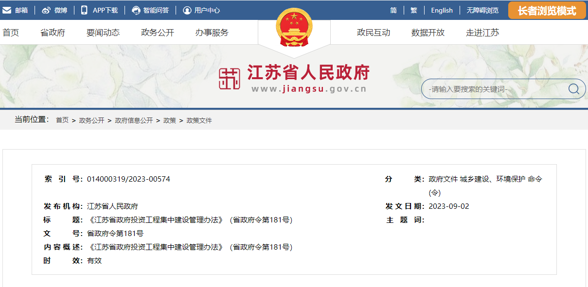Go to 首页 in main navigation
Viewport: 588px width, 287px height.
point(11,33)
